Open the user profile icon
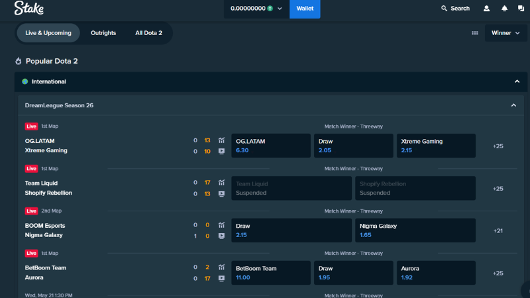The width and height of the screenshot is (530, 298). click(486, 9)
